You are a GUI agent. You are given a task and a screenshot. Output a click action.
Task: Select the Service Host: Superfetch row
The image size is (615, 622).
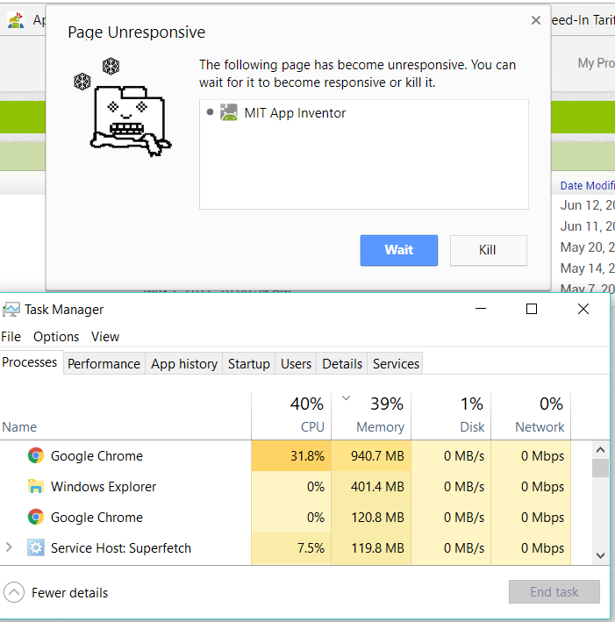tap(285, 548)
